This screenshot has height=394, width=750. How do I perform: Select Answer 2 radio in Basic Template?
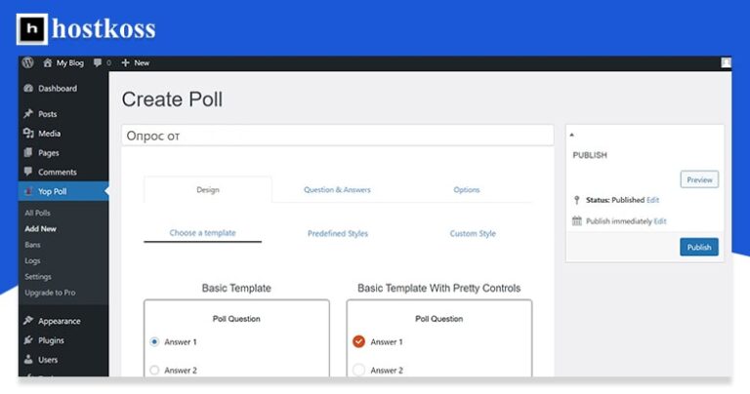pos(154,371)
